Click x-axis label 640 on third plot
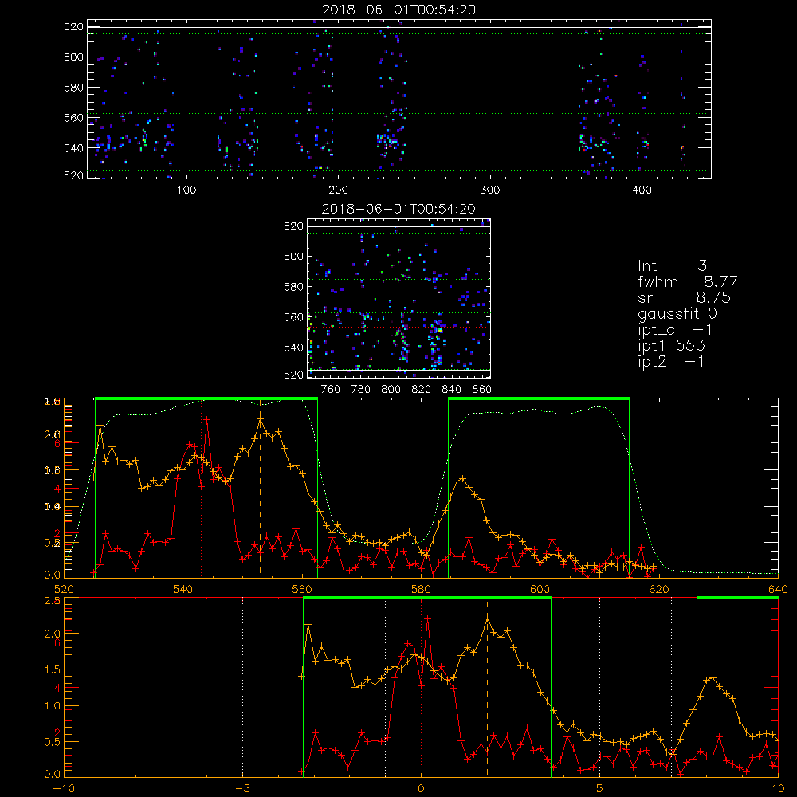This screenshot has height=797, width=797. [x=778, y=589]
